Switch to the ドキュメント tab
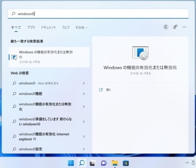This screenshot has height=168, width=196. (x=49, y=27)
